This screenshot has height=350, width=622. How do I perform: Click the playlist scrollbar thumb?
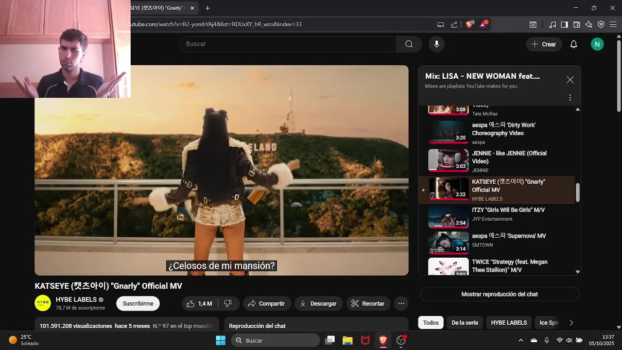pyautogui.click(x=578, y=192)
